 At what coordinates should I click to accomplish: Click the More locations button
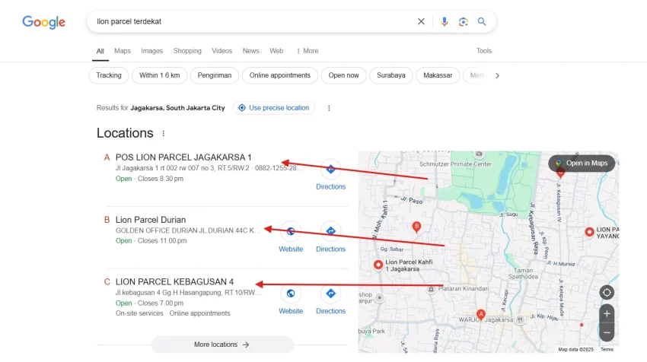[222, 345]
